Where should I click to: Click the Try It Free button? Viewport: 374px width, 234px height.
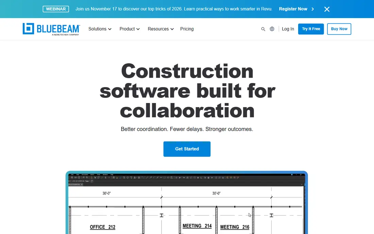(311, 29)
